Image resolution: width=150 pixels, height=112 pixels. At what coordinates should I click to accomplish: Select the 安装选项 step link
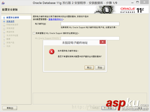(x=10, y=21)
